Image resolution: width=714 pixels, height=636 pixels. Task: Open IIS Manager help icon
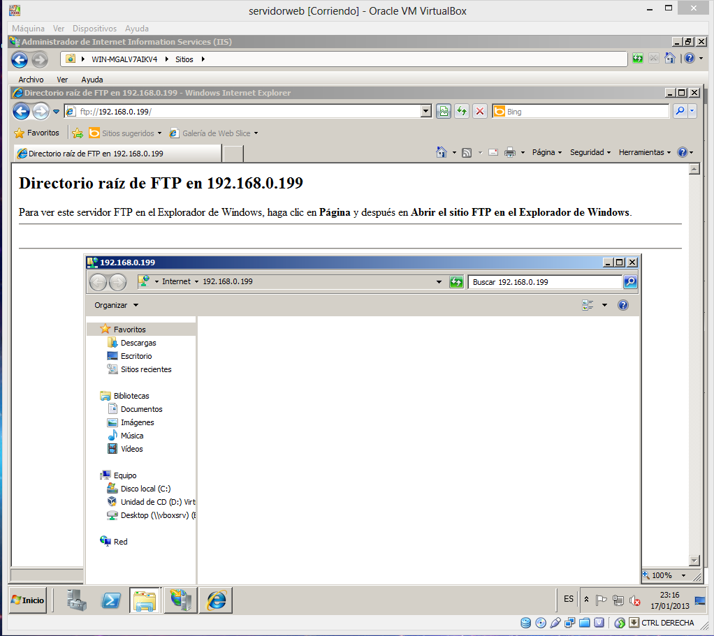click(x=690, y=58)
